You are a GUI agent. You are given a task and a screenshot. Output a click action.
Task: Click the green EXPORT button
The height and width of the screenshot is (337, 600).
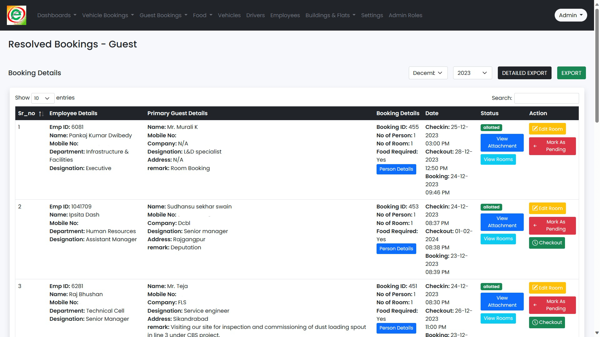[x=571, y=73]
